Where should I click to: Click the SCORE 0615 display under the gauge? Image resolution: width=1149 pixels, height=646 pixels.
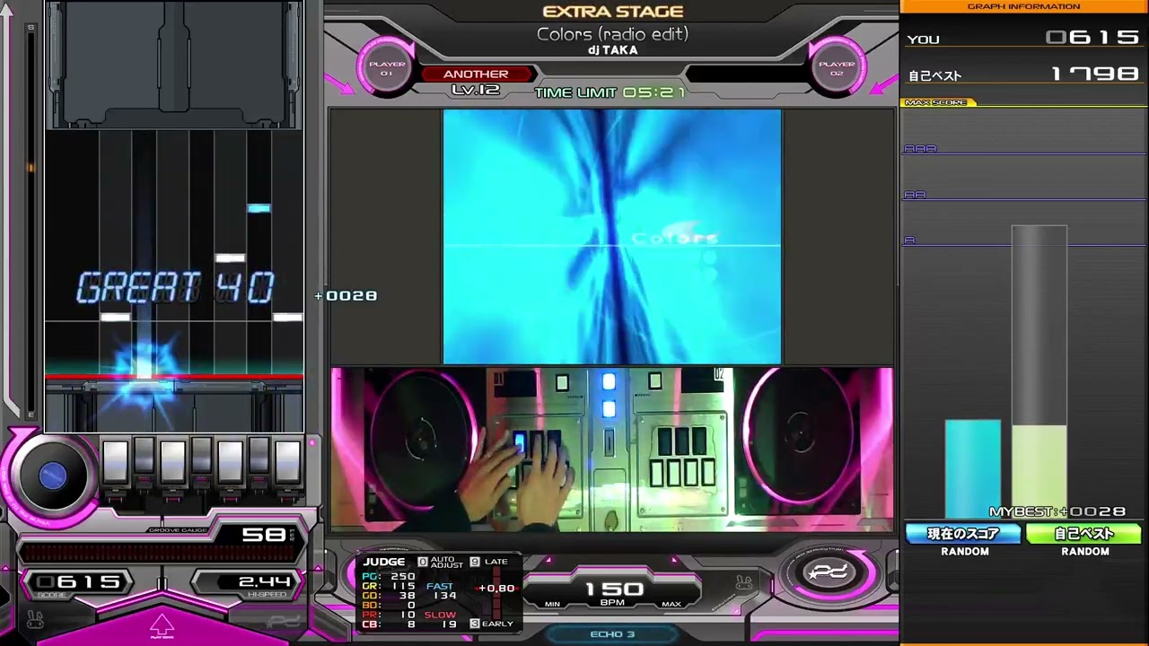pos(78,583)
